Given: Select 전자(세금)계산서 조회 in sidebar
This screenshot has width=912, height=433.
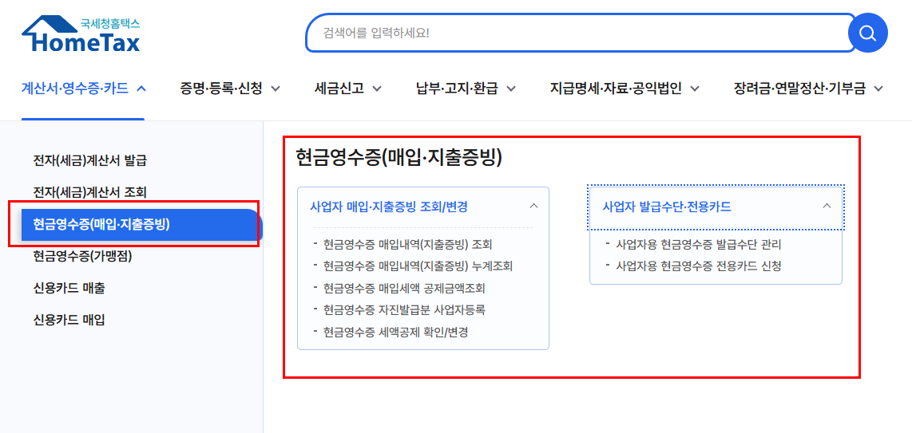Looking at the screenshot, I should 89,192.
